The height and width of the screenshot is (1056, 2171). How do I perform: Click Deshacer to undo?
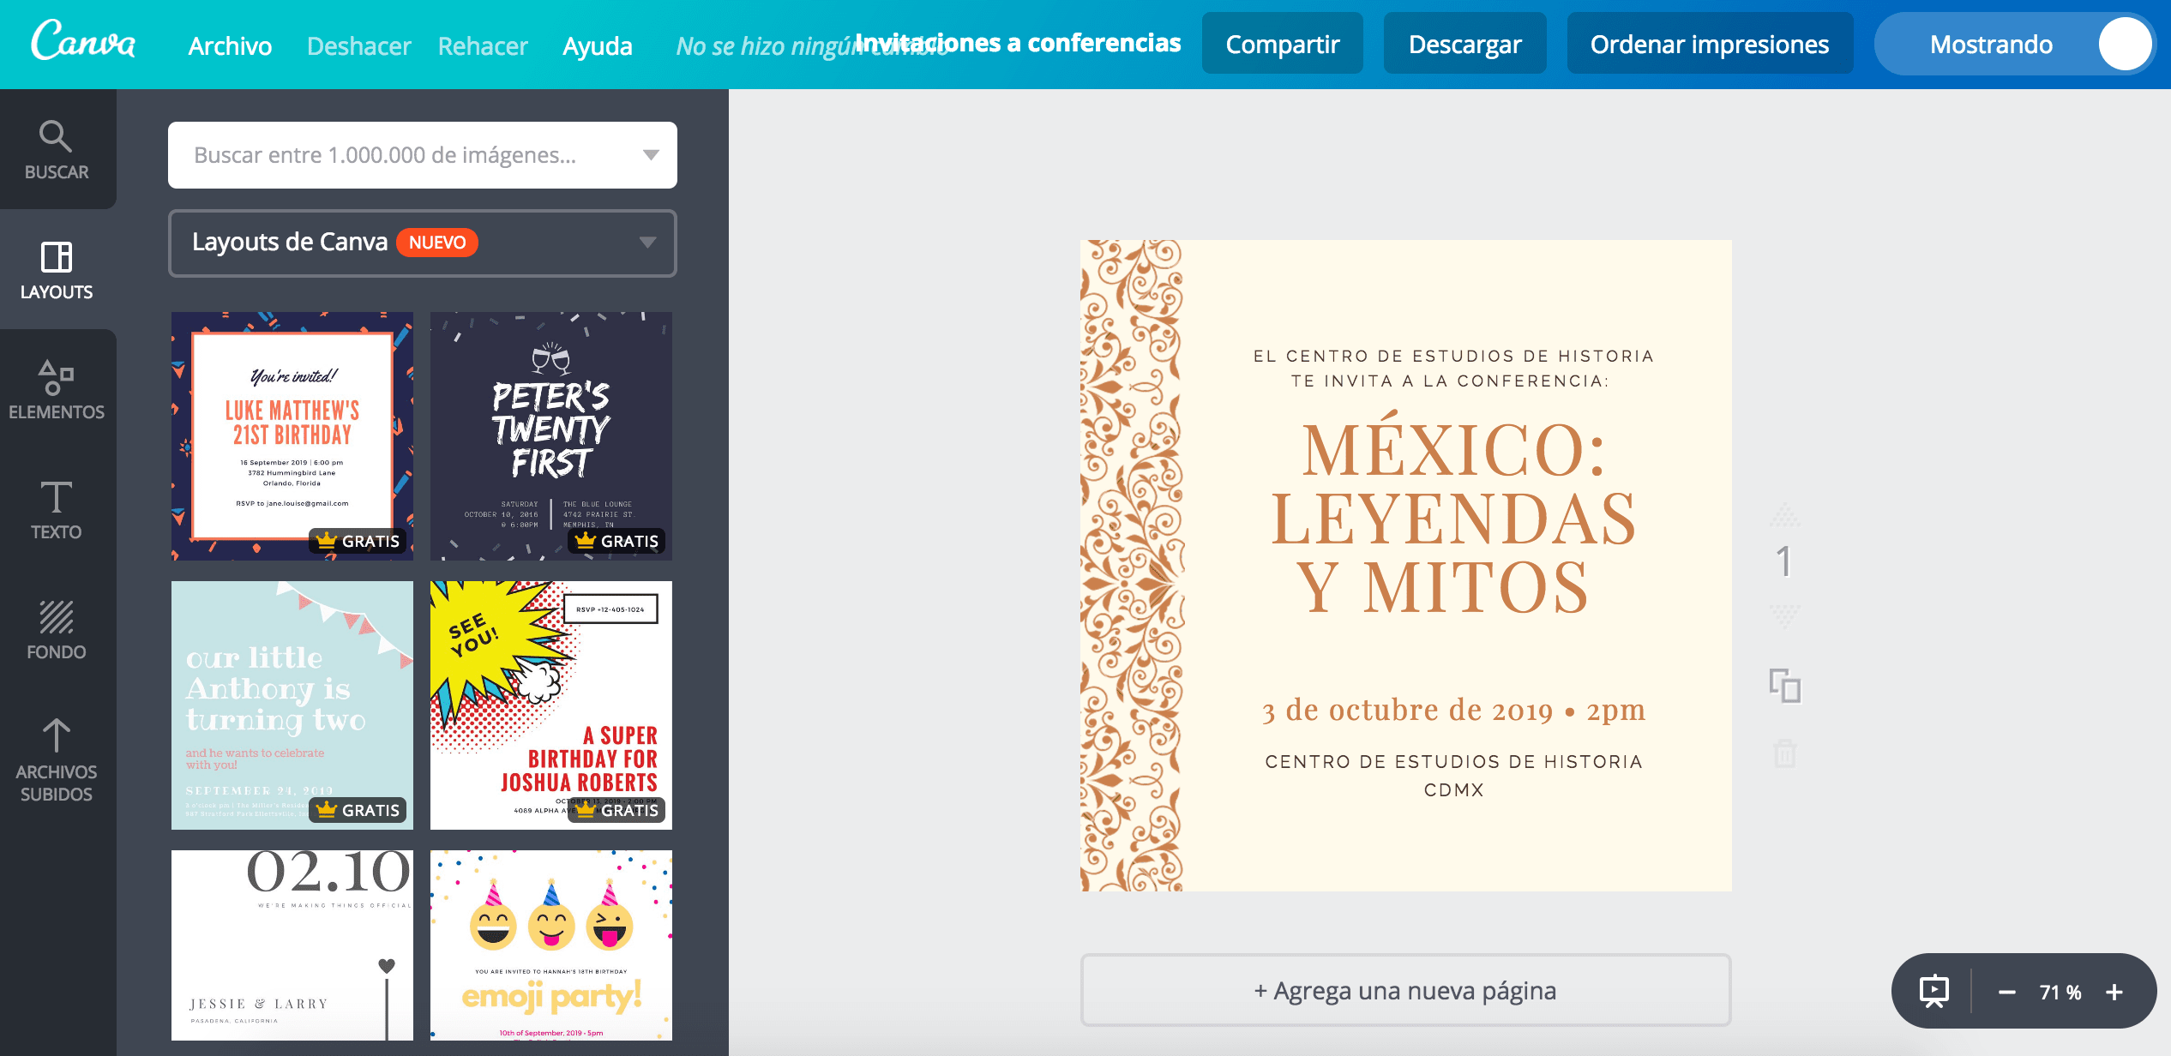[358, 45]
